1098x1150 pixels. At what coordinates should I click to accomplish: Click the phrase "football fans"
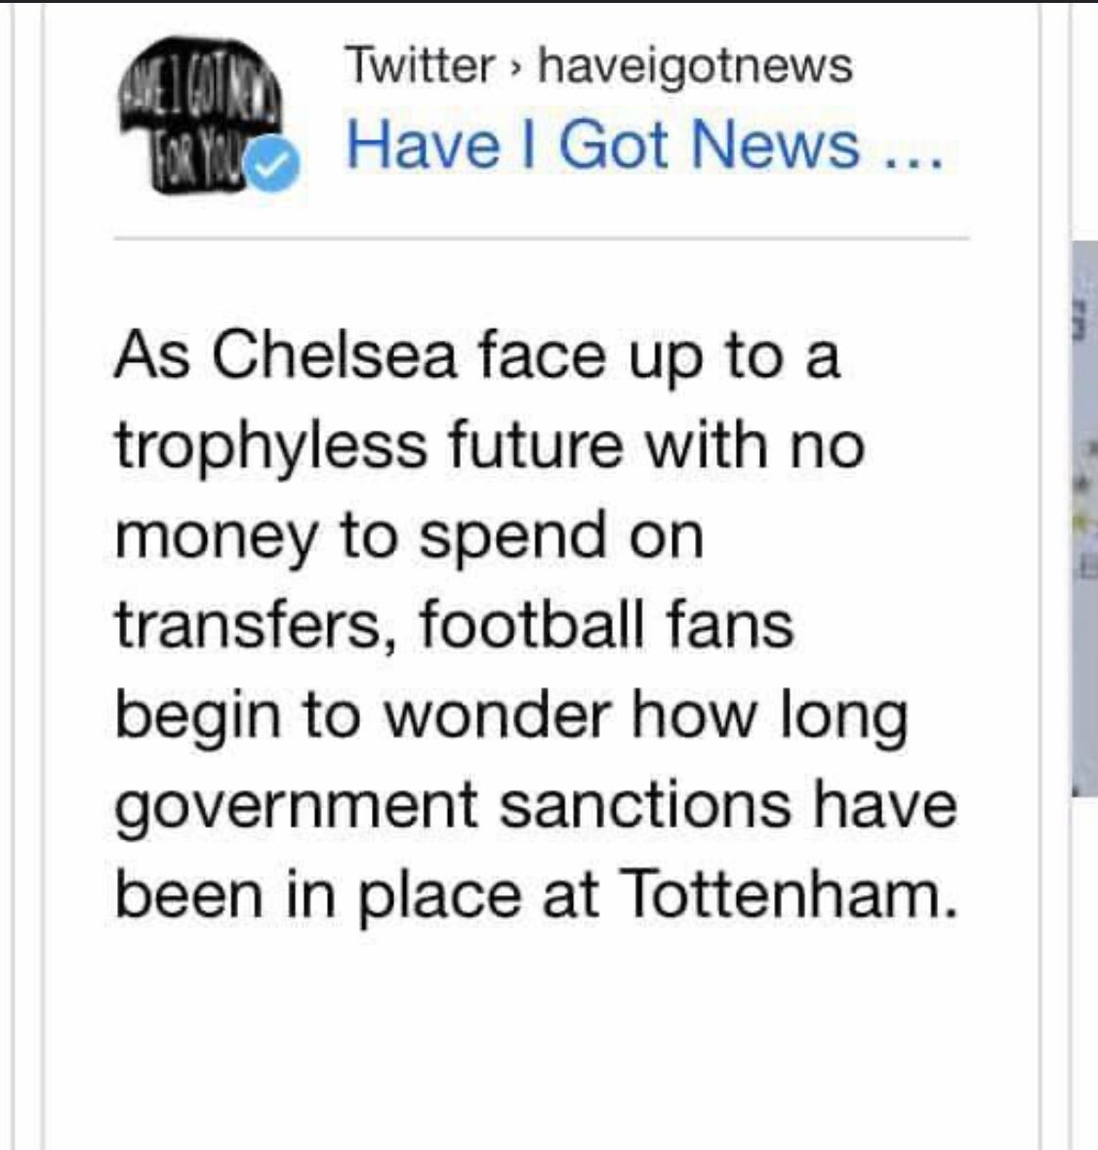pyautogui.click(x=606, y=625)
